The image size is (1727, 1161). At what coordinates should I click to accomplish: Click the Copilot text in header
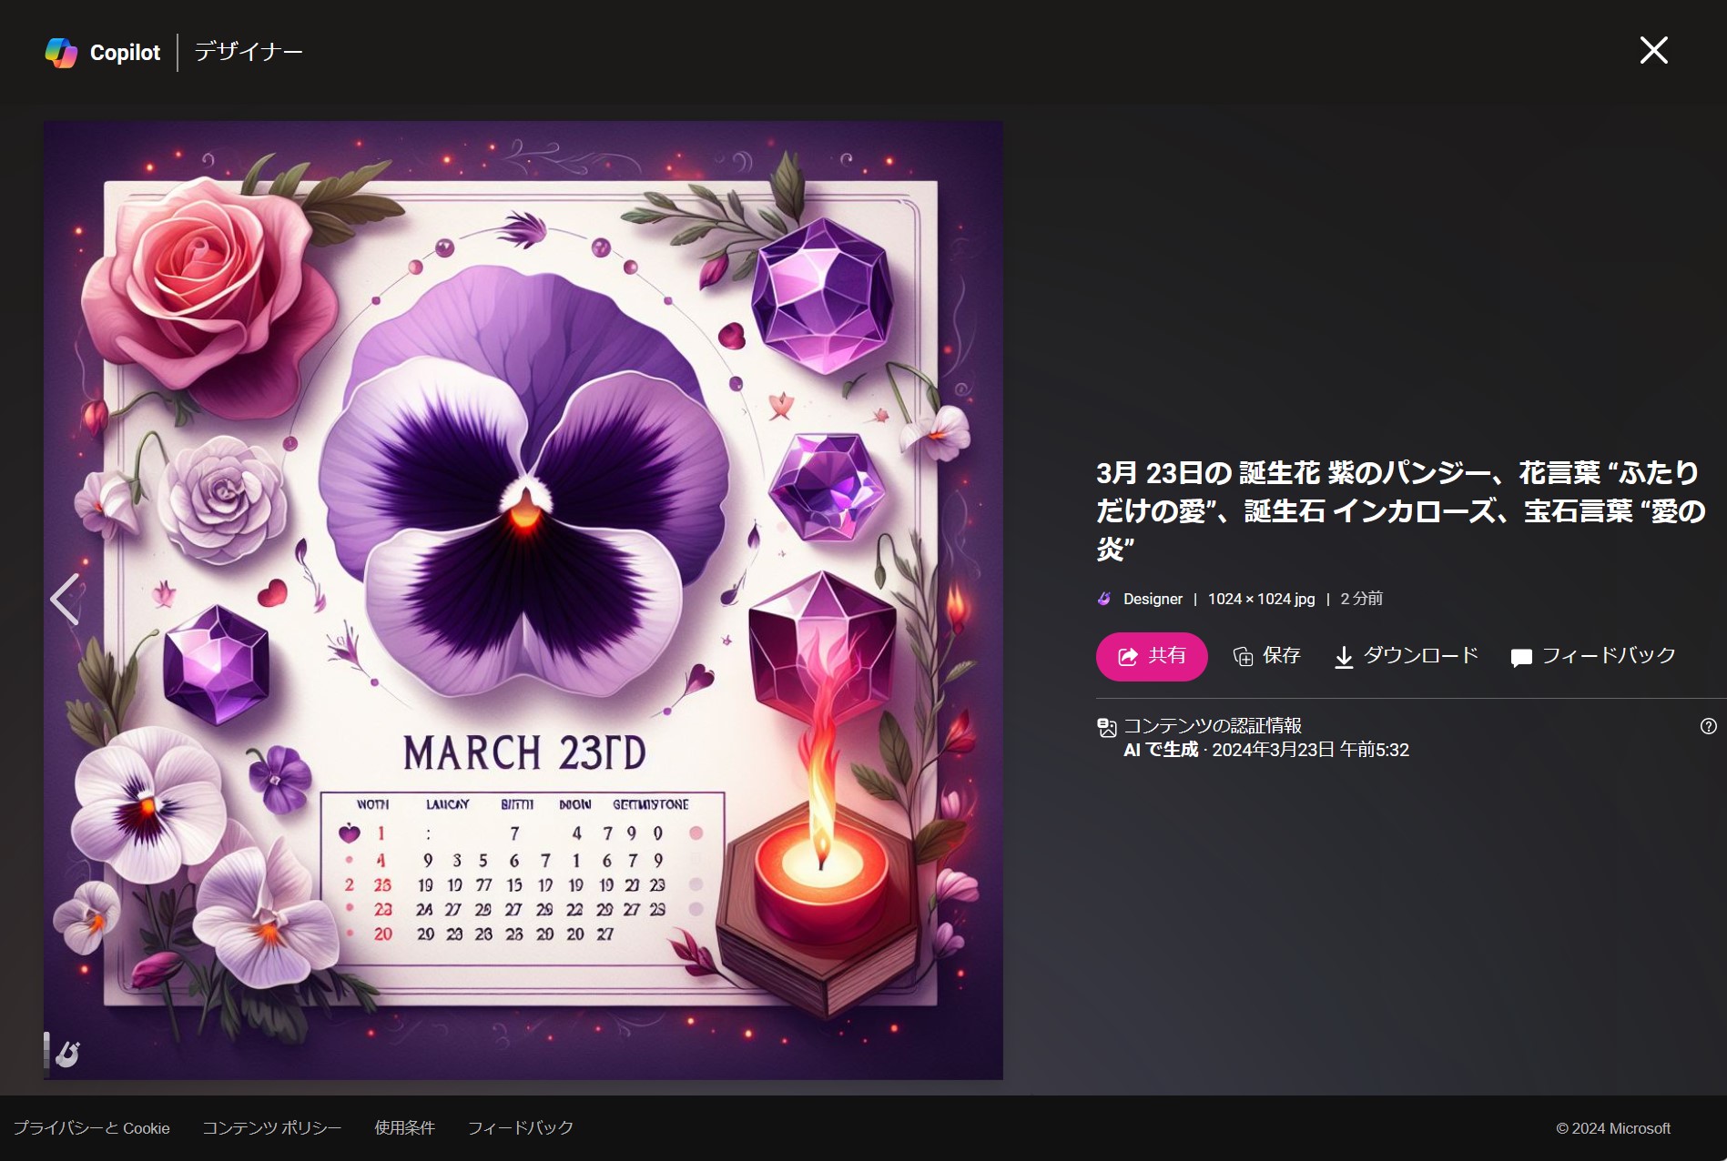click(125, 53)
